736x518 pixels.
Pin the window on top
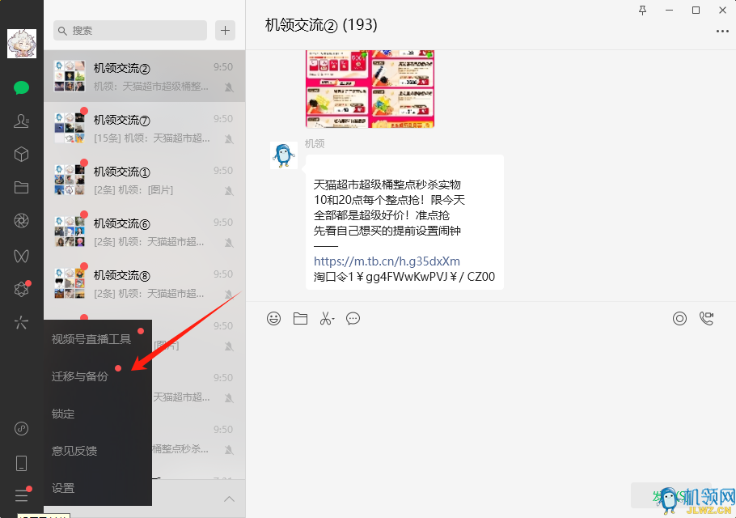pos(643,11)
